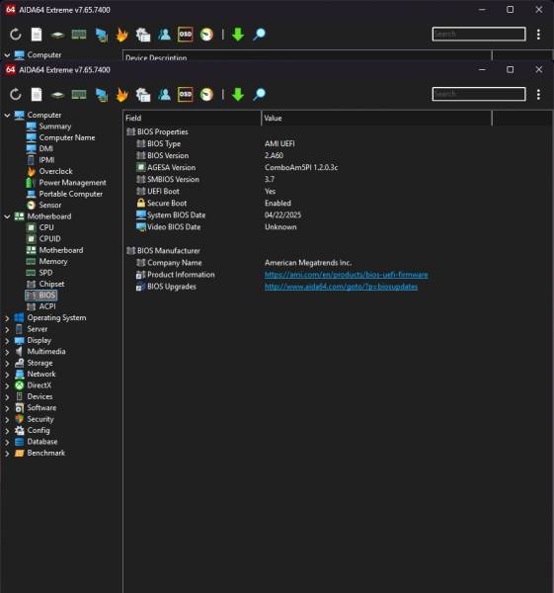Open the three-dot menu in front window

pos(538,95)
